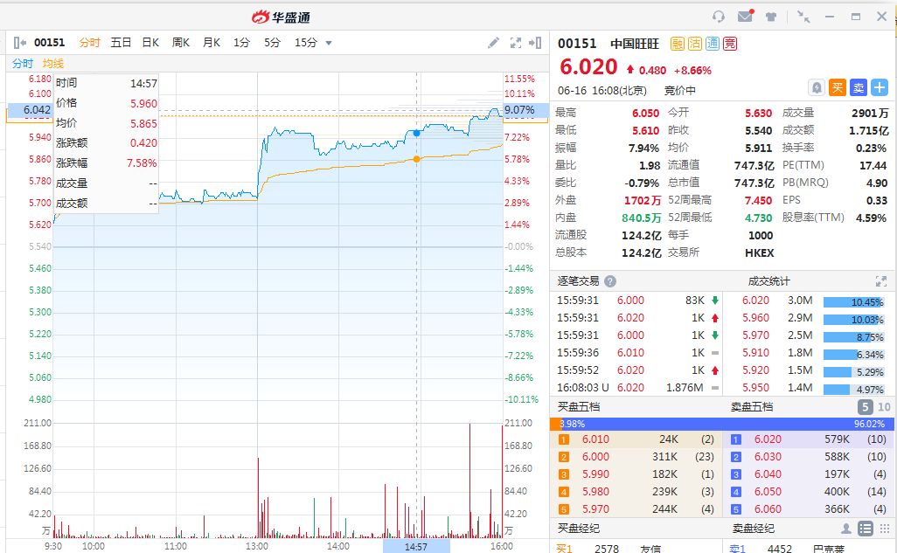The image size is (897, 553).
Task: Click 买盘经纪 header label
Action: coord(579,529)
